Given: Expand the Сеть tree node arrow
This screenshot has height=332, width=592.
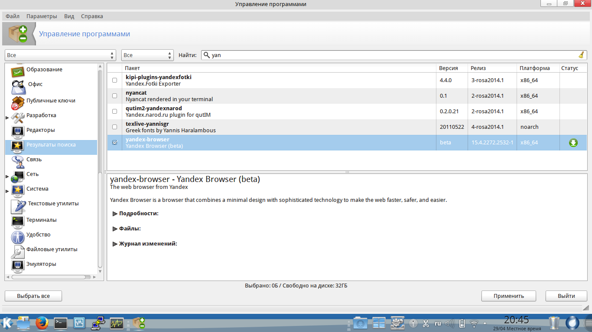Looking at the screenshot, I should pyautogui.click(x=7, y=176).
